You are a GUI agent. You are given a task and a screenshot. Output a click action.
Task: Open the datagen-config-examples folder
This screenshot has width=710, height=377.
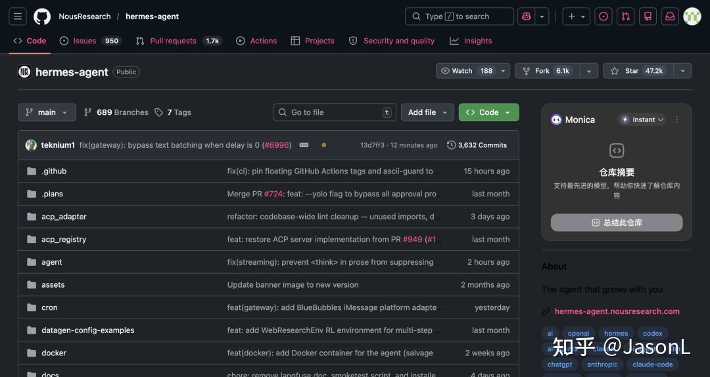(88, 330)
